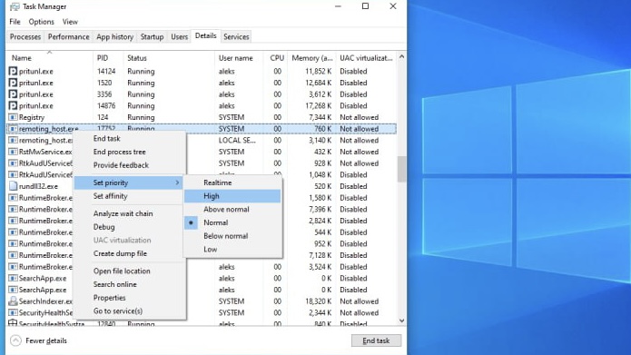The width and height of the screenshot is (631, 355).
Task: Click the memory value 18,320 K
Action: pos(318,301)
